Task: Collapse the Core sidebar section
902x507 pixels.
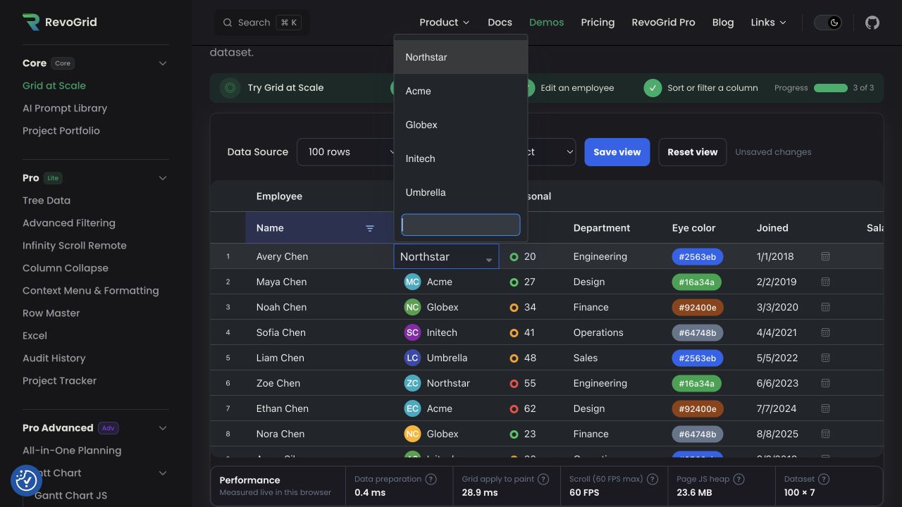Action: 163,63
